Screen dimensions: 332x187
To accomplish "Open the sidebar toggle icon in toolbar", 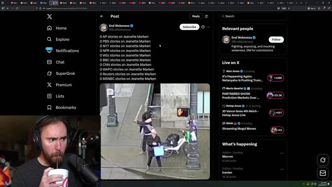I will [x=3, y=8].
